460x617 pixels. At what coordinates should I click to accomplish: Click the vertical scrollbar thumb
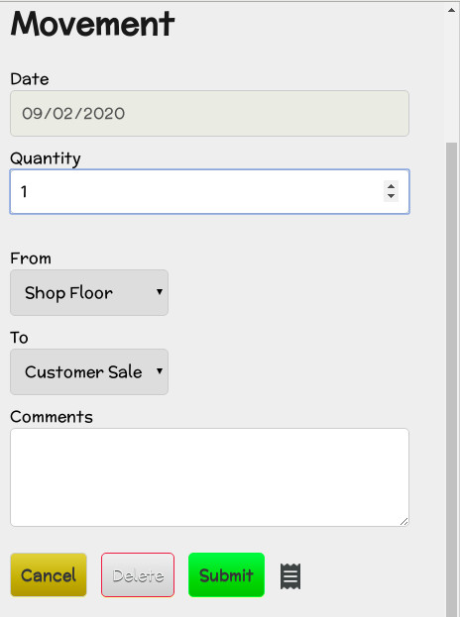click(x=451, y=379)
